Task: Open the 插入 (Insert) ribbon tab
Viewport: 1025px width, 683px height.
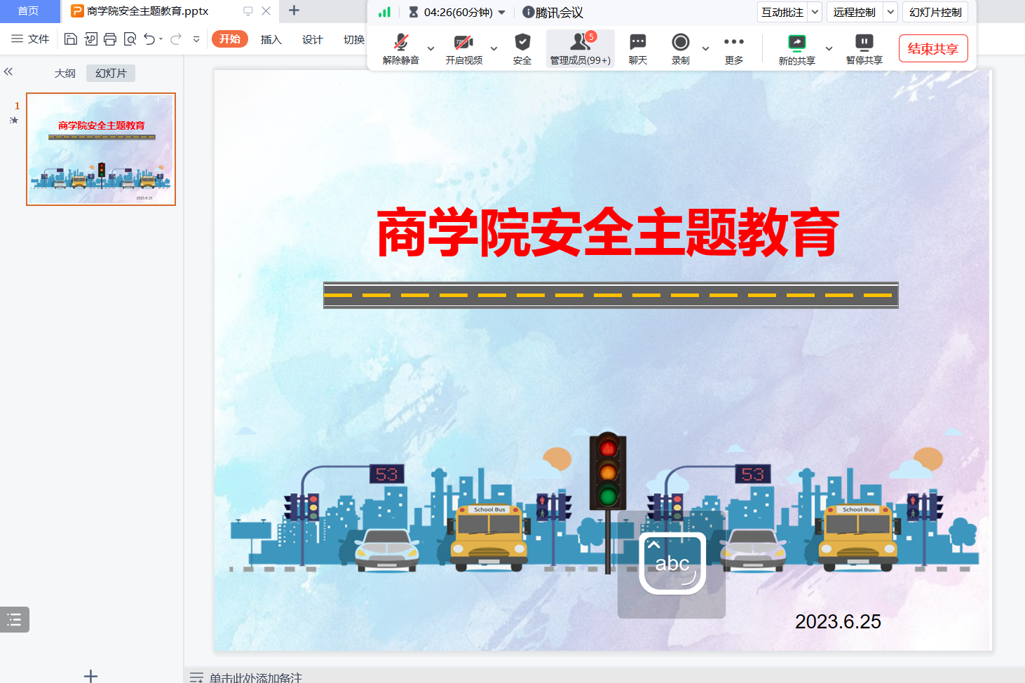Action: (271, 39)
